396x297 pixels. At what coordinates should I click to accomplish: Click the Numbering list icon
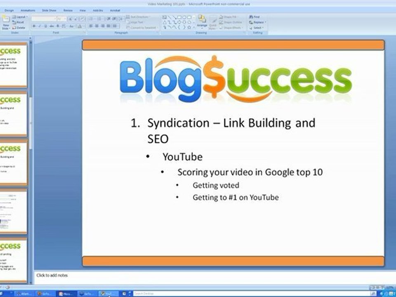point(100,19)
